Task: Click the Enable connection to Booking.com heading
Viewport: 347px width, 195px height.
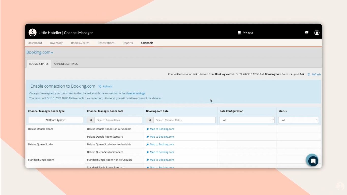Action: pos(63,86)
